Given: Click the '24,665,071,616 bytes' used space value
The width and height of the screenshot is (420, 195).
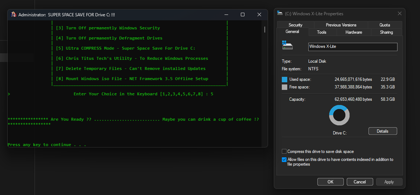Looking at the screenshot, I should 353,79.
